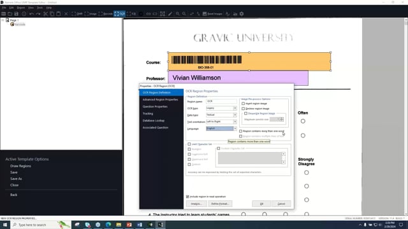Select OCR Region Definition tab

(x=161, y=93)
